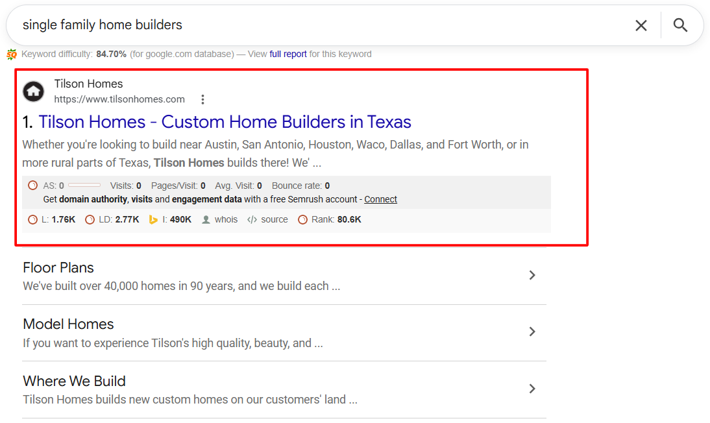This screenshot has height=423, width=710.
Task: Click the 84.70% keyword difficulty value
Action: (x=112, y=54)
